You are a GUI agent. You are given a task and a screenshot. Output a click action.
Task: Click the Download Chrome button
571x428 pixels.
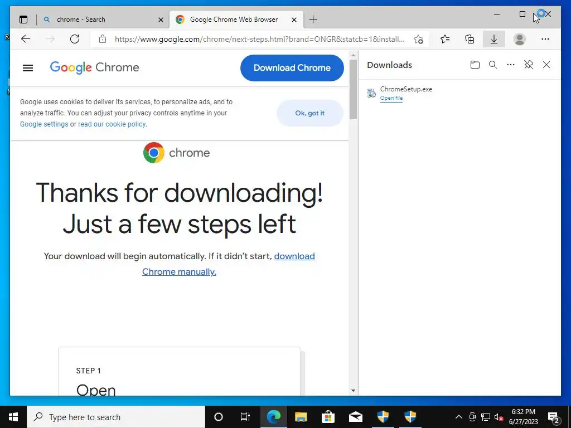click(x=292, y=67)
